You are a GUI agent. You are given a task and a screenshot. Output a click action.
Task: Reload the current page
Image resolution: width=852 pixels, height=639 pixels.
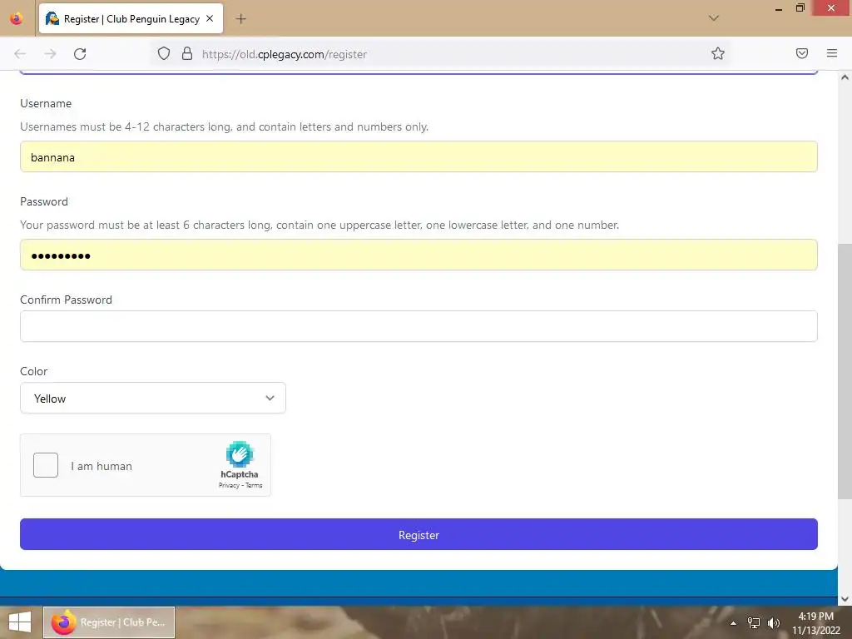80,54
